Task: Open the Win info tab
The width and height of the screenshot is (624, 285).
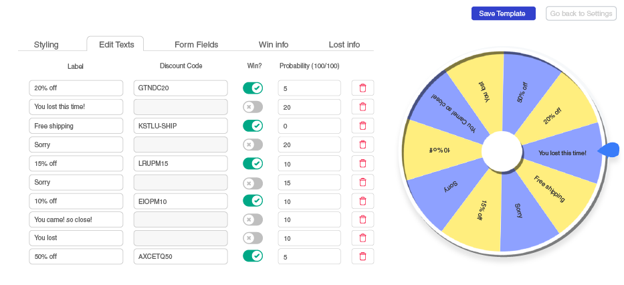Action: coord(274,45)
